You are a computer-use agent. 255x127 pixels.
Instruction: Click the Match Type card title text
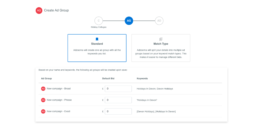click(x=161, y=44)
